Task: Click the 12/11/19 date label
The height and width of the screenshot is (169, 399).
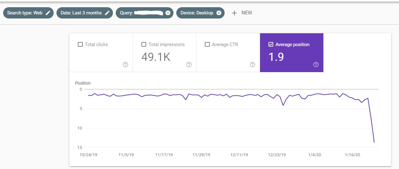Action: (239, 155)
